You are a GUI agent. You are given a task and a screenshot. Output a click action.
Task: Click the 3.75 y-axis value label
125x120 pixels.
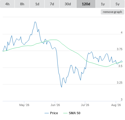point(119,49)
